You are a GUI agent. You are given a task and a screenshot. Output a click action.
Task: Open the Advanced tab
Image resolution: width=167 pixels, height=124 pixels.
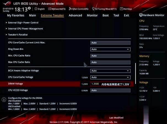coord(76,15)
